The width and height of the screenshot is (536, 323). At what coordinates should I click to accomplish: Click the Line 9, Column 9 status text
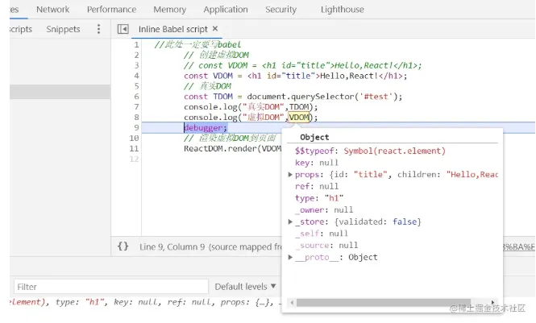point(172,246)
